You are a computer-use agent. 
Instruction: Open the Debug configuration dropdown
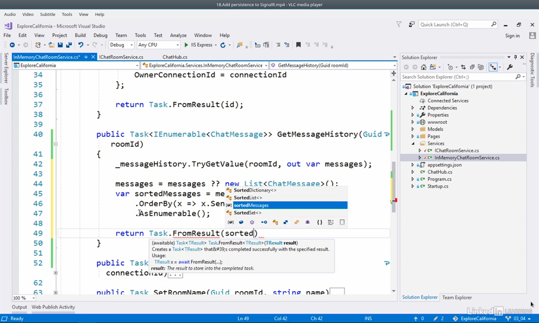121,45
